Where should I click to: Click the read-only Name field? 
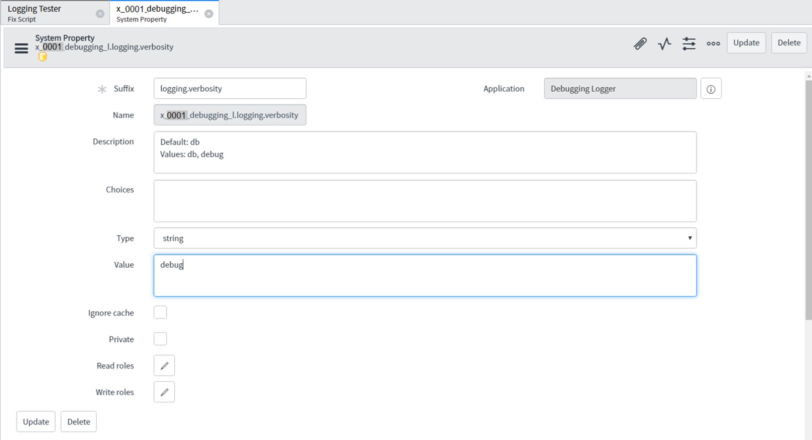point(230,115)
